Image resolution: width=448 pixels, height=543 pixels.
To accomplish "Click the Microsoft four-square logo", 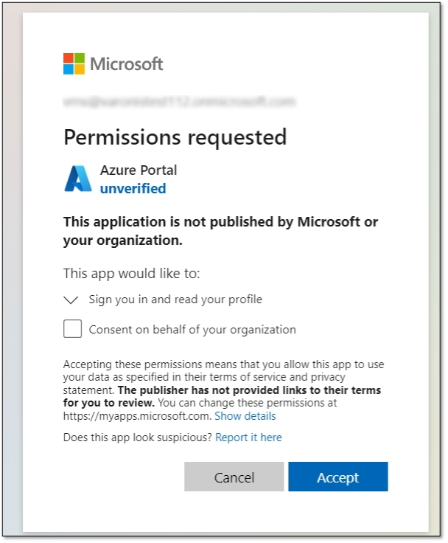I will pos(74,63).
